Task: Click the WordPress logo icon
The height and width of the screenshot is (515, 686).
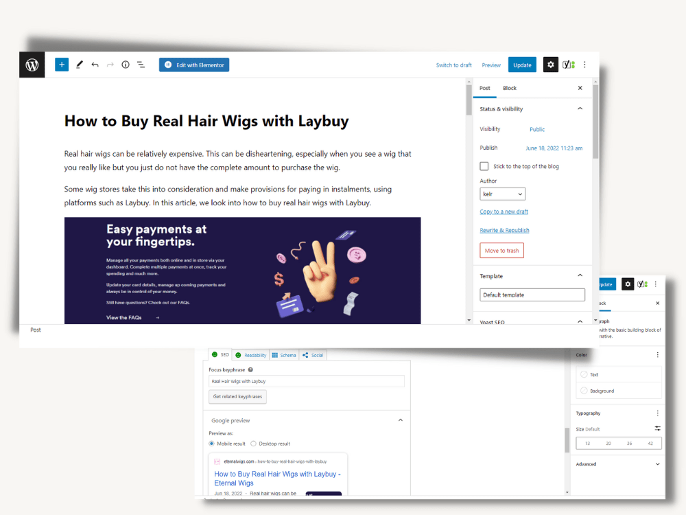Action: (32, 65)
